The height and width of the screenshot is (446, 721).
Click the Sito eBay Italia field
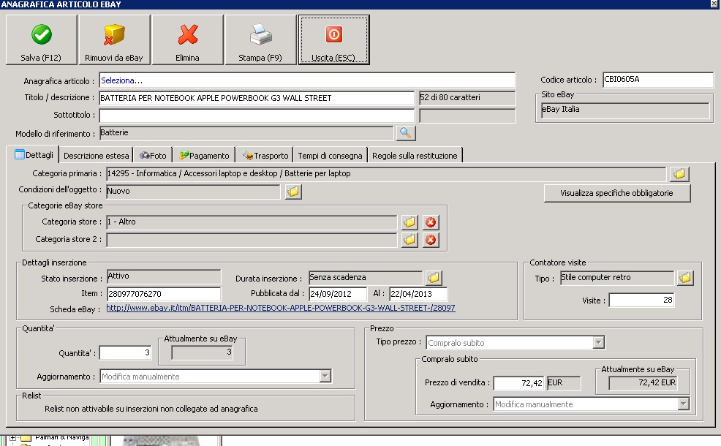tap(624, 110)
